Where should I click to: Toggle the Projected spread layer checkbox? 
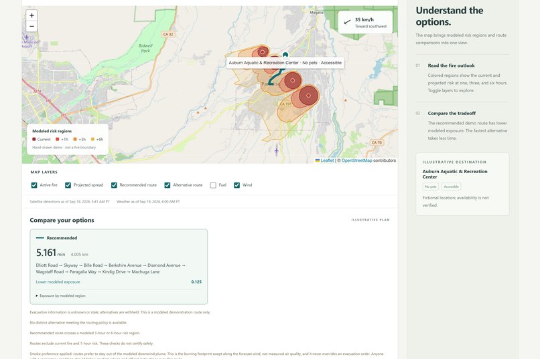click(68, 185)
